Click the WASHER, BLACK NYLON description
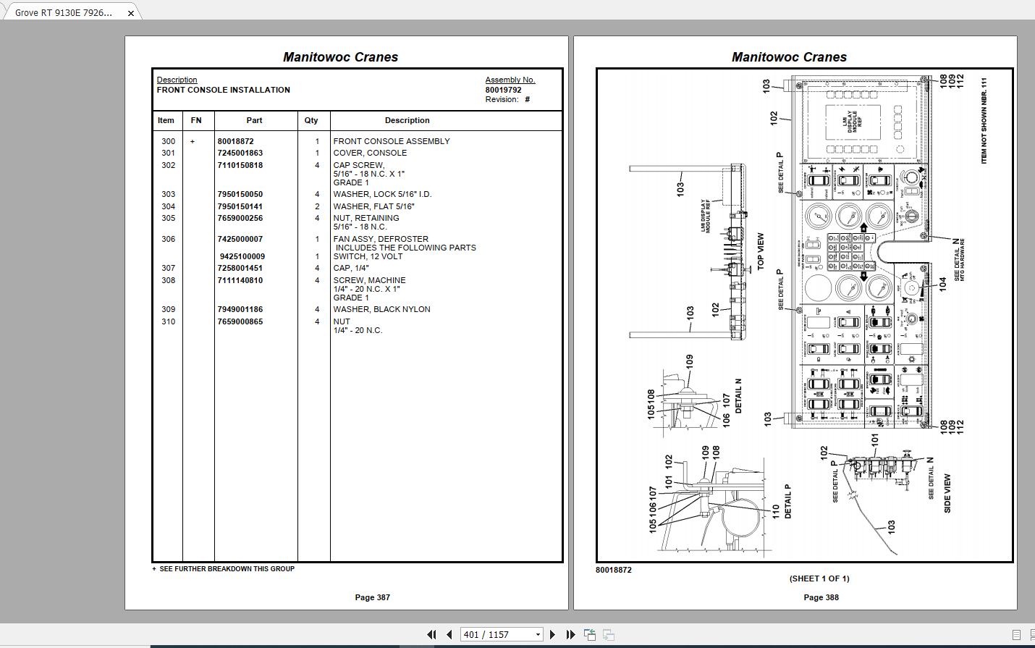Screen dimensions: 1035x648 click(381, 309)
